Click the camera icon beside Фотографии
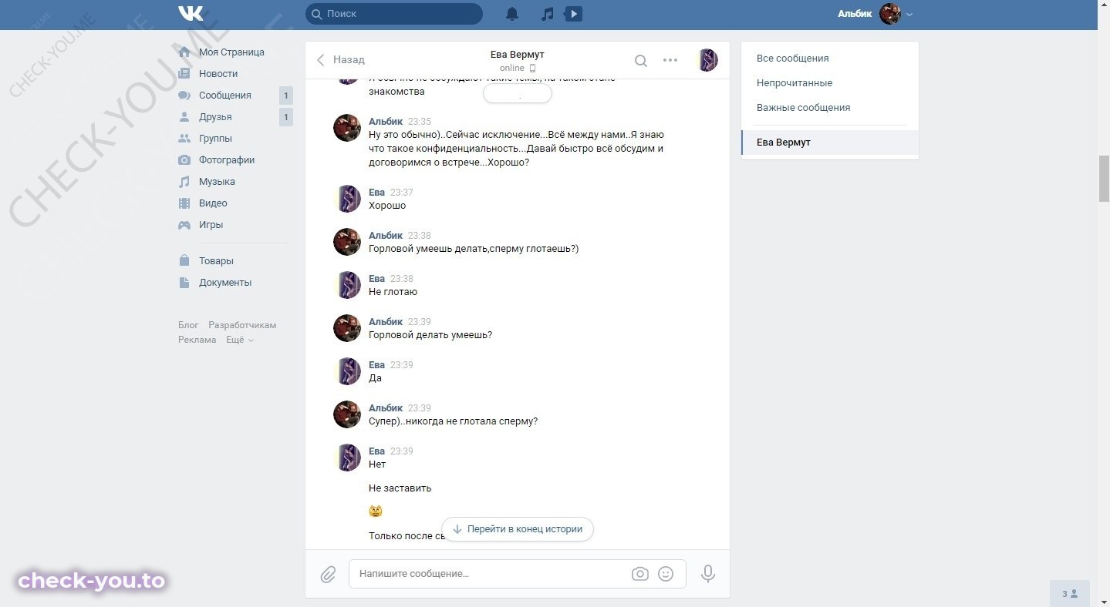 click(184, 160)
